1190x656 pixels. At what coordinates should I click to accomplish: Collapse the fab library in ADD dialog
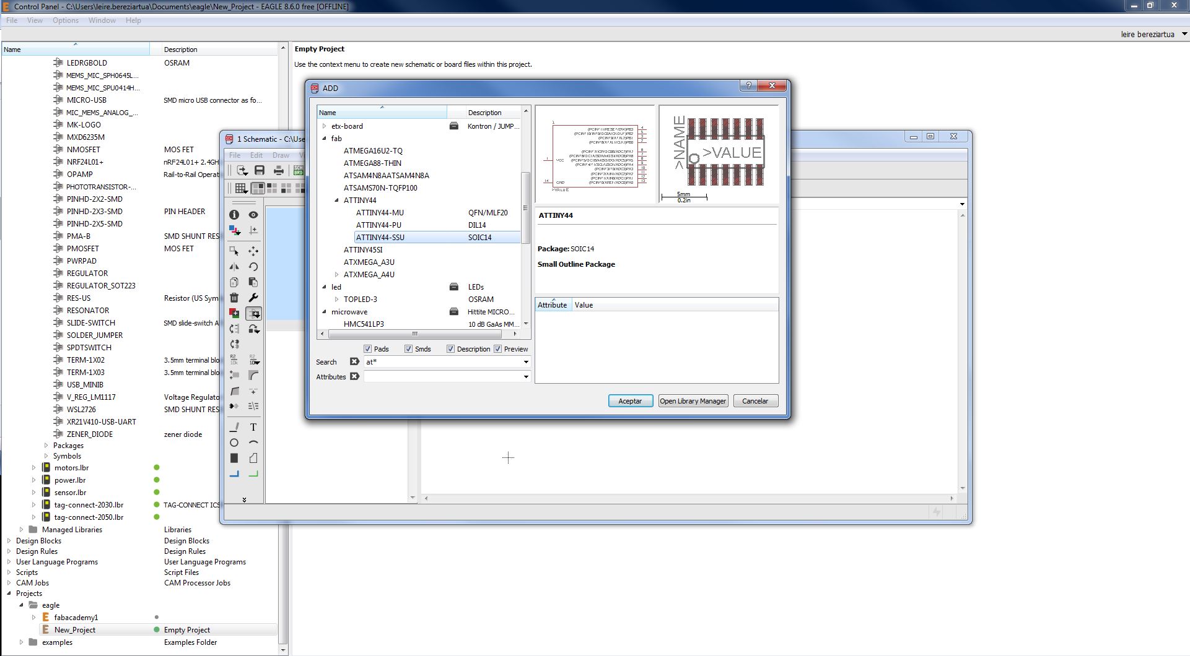324,139
